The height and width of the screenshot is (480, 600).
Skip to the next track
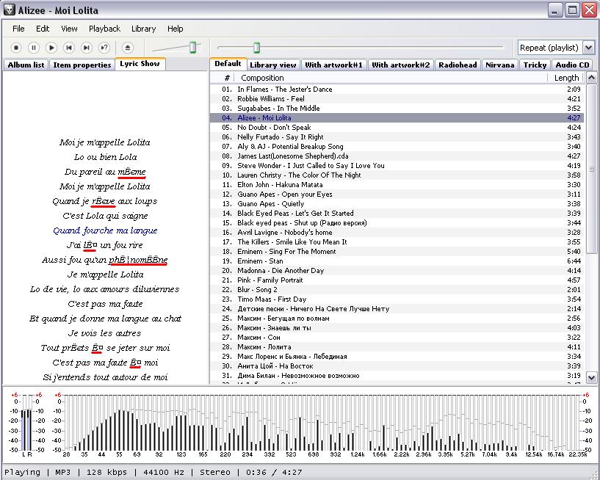tap(87, 48)
